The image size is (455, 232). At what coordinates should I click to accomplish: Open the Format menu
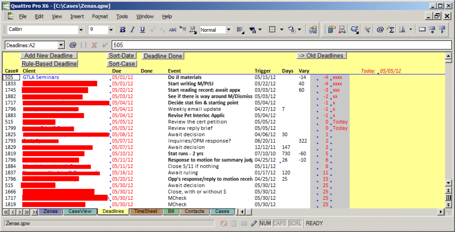(100, 16)
